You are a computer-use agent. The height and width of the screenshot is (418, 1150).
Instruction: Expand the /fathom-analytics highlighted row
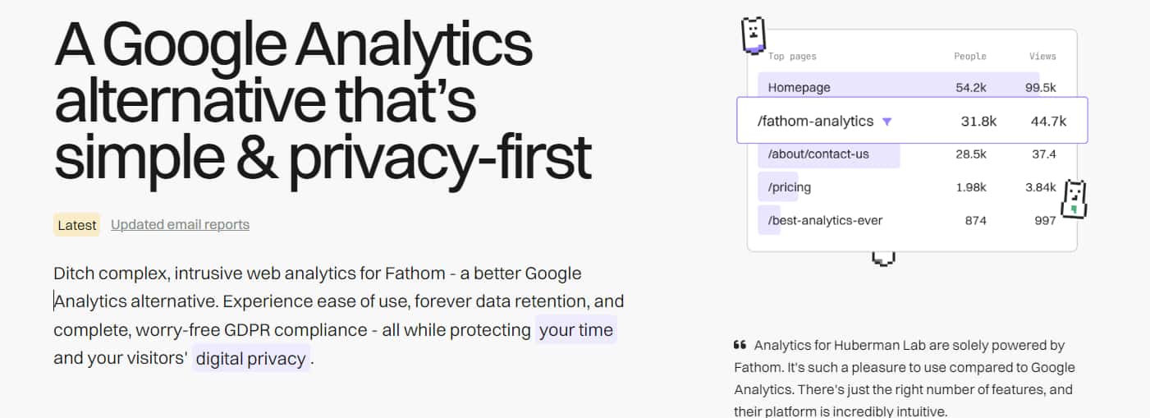click(x=912, y=121)
